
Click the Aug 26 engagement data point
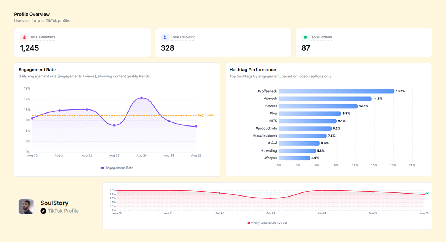point(196,127)
